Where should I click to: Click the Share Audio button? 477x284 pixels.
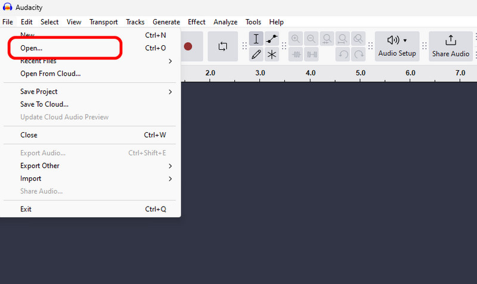[x=451, y=46]
